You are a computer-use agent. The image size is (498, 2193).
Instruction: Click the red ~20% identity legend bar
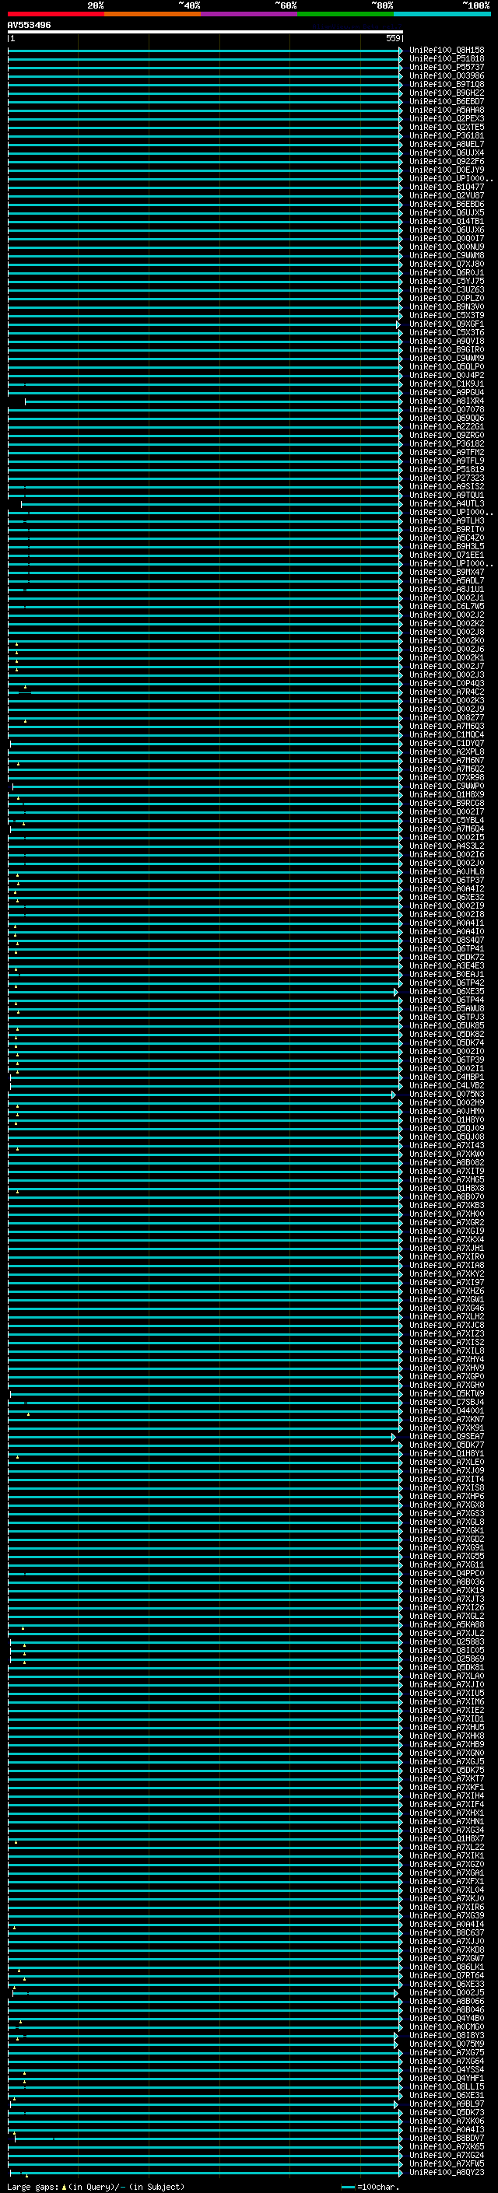tap(55, 14)
